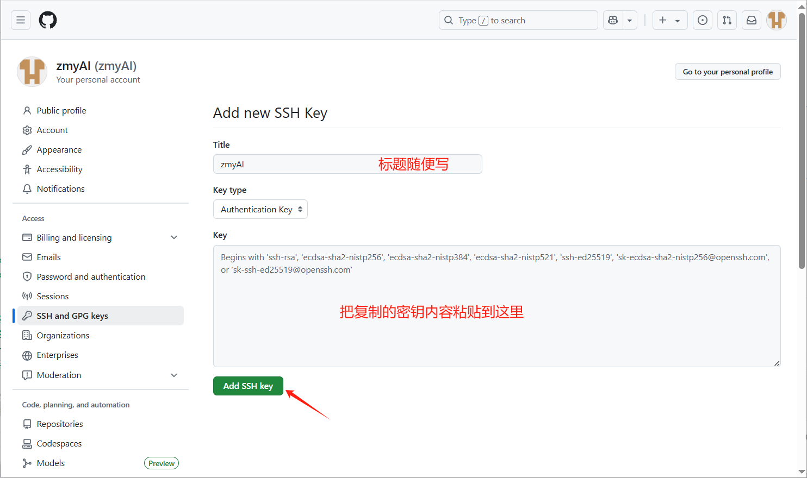Click the search bar in header
The width and height of the screenshot is (807, 478).
(518, 20)
